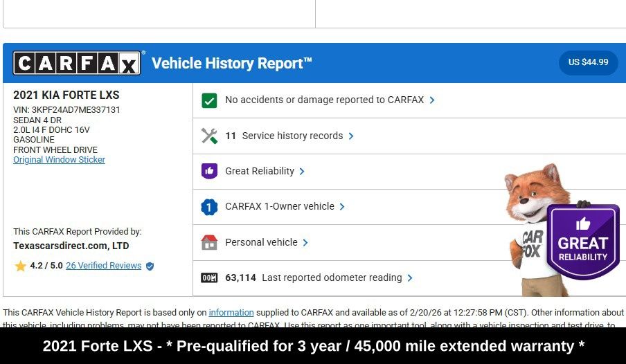This screenshot has height=364, width=626.
Task: Click the blue 1-Owner badge icon
Action: pyautogui.click(x=209, y=207)
